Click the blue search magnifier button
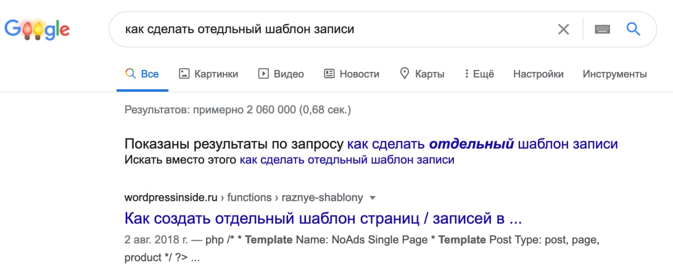The image size is (673, 275). [x=633, y=29]
